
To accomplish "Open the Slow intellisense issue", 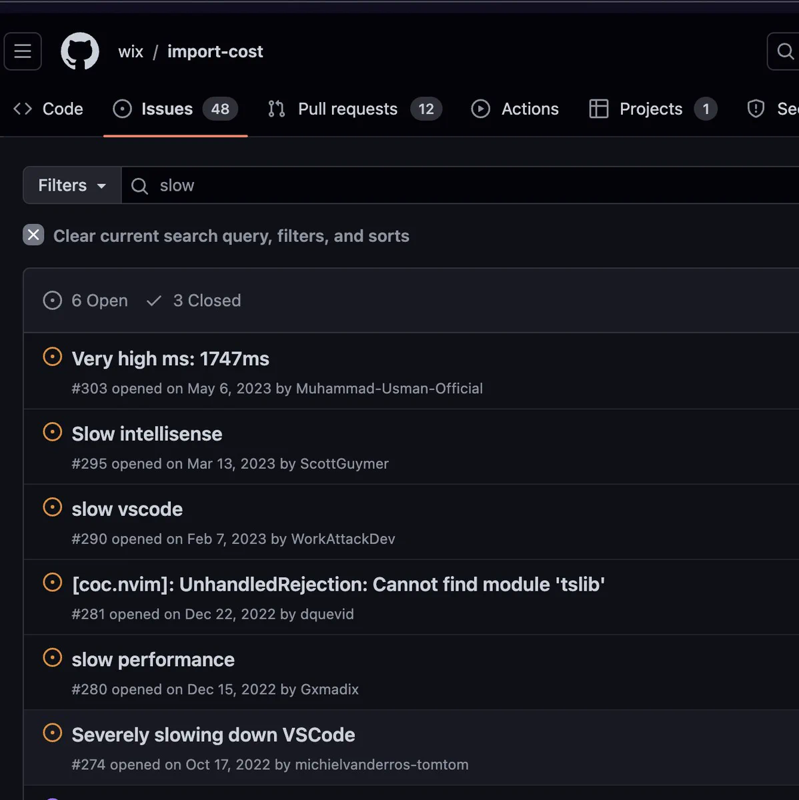I will pos(147,434).
